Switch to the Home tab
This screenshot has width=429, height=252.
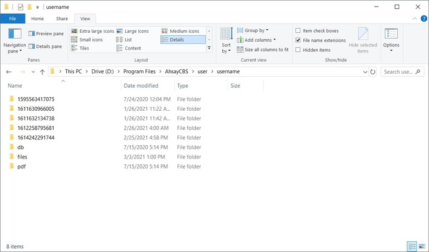click(37, 18)
